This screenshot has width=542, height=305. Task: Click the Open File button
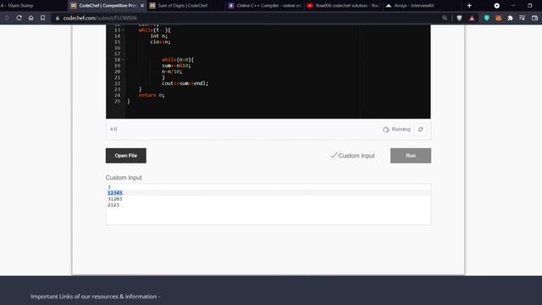click(x=126, y=156)
